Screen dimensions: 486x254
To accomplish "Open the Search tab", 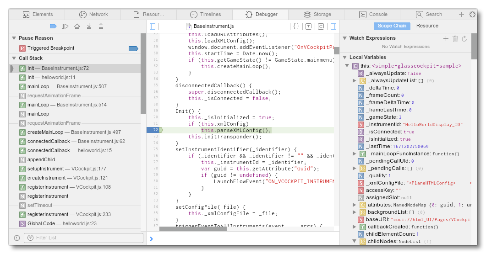I will [x=429, y=14].
